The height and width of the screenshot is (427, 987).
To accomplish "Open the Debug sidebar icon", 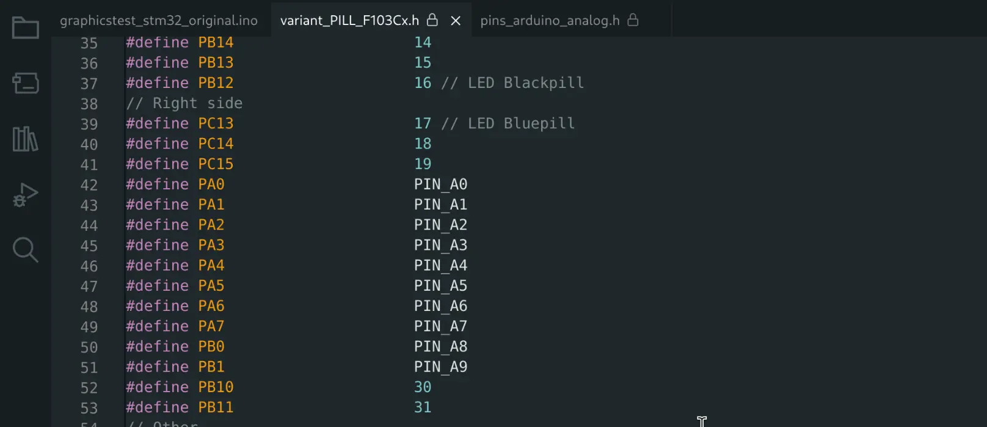I will click(x=26, y=195).
